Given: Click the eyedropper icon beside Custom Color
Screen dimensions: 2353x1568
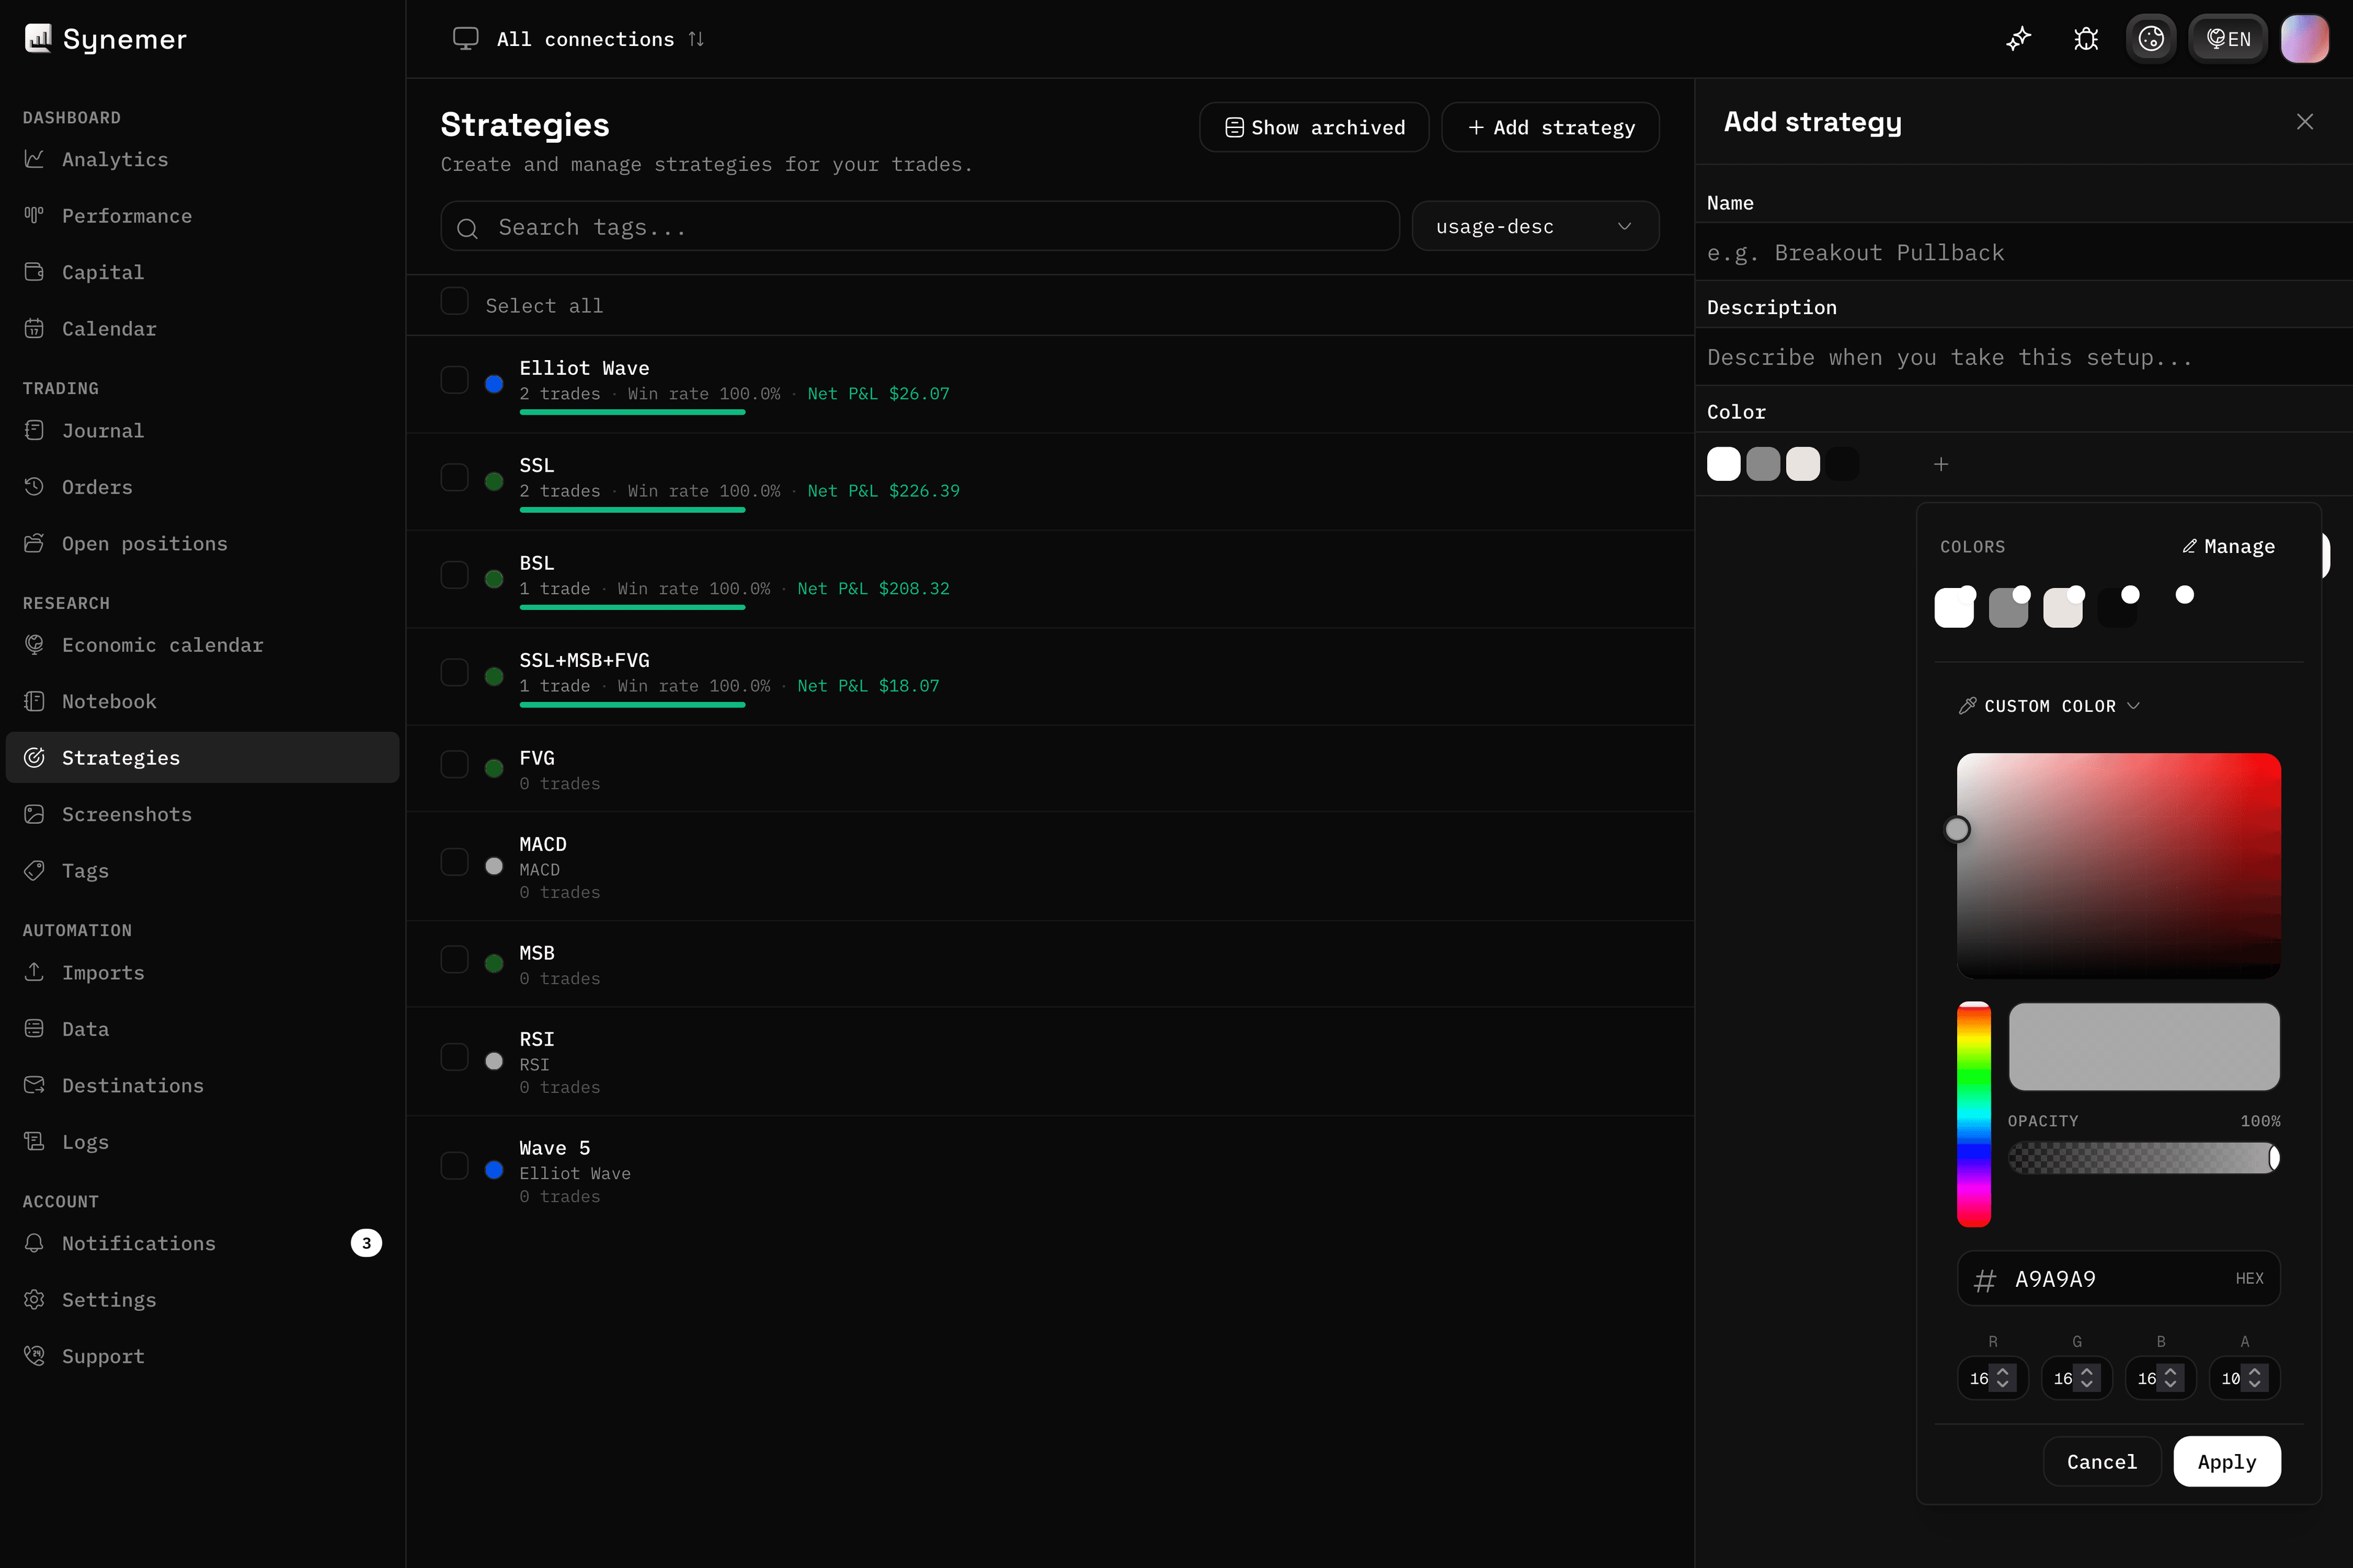Looking at the screenshot, I should 1967,706.
